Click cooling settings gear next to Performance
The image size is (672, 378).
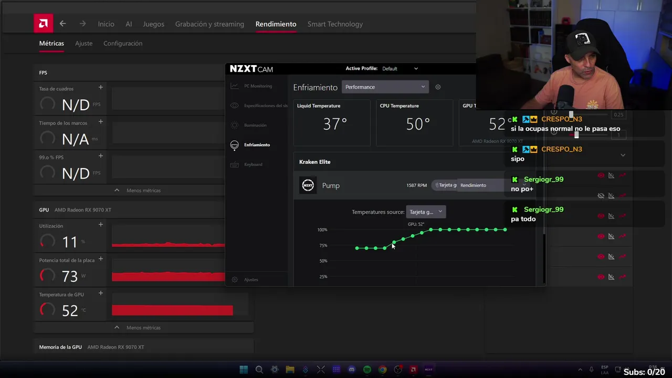pos(438,87)
